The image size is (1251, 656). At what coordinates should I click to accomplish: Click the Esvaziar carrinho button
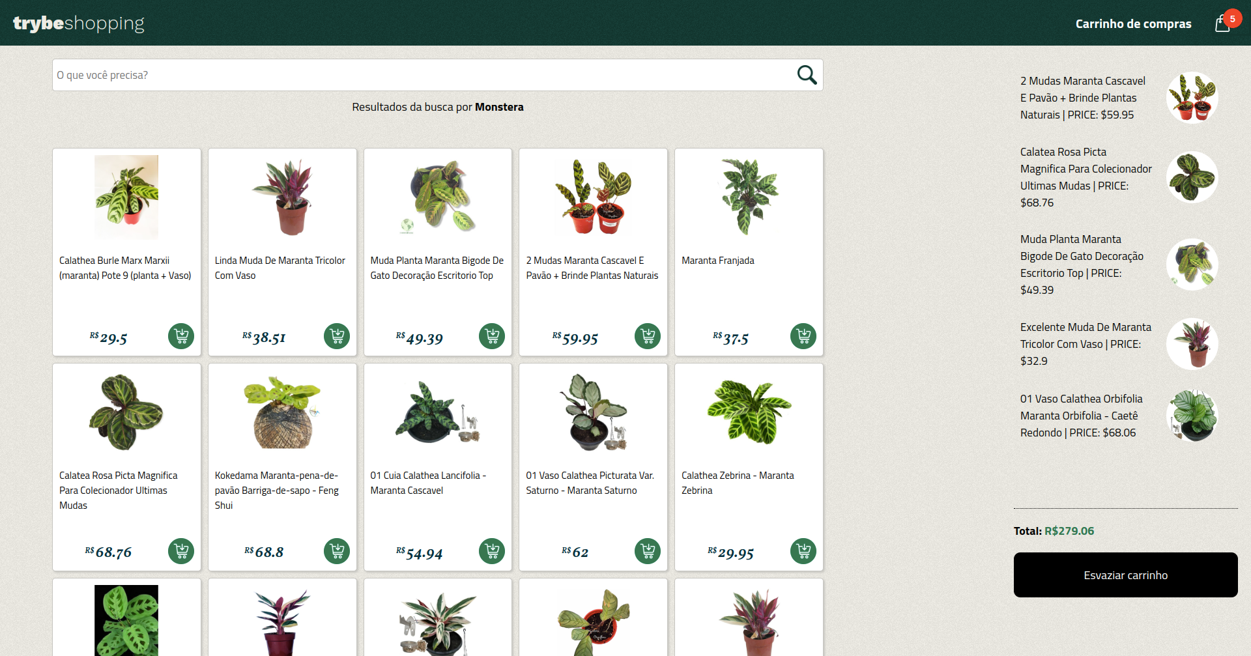(1125, 575)
